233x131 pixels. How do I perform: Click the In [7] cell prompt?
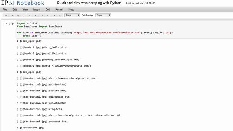(9, 23)
